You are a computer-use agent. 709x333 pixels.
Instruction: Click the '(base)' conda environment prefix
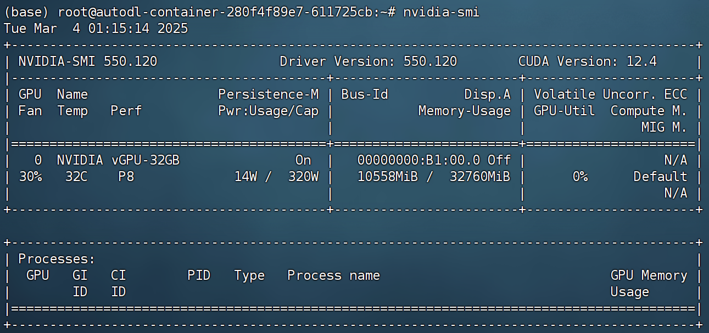click(26, 12)
